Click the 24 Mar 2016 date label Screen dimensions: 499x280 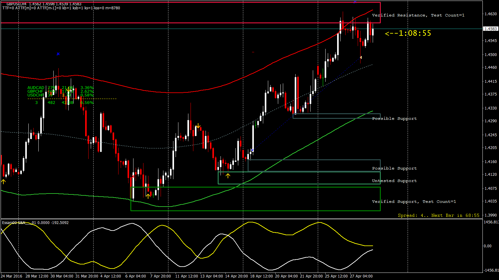12,276
